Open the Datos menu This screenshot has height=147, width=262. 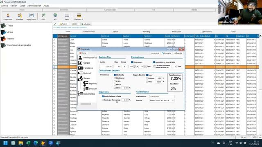(x=22, y=6)
